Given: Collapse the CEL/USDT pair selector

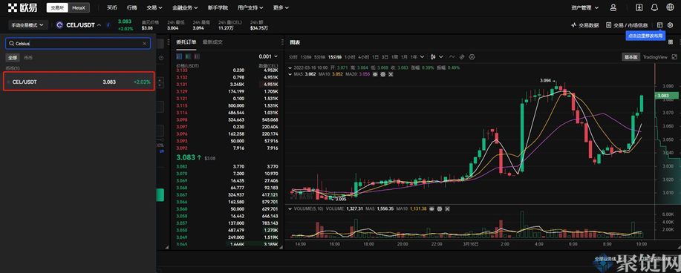Looking at the screenshot, I should [99, 25].
